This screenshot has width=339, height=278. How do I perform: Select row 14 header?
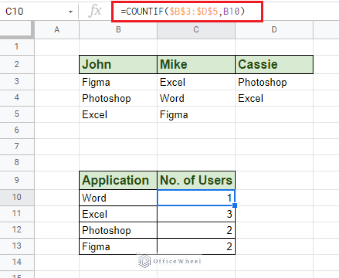tap(17, 262)
